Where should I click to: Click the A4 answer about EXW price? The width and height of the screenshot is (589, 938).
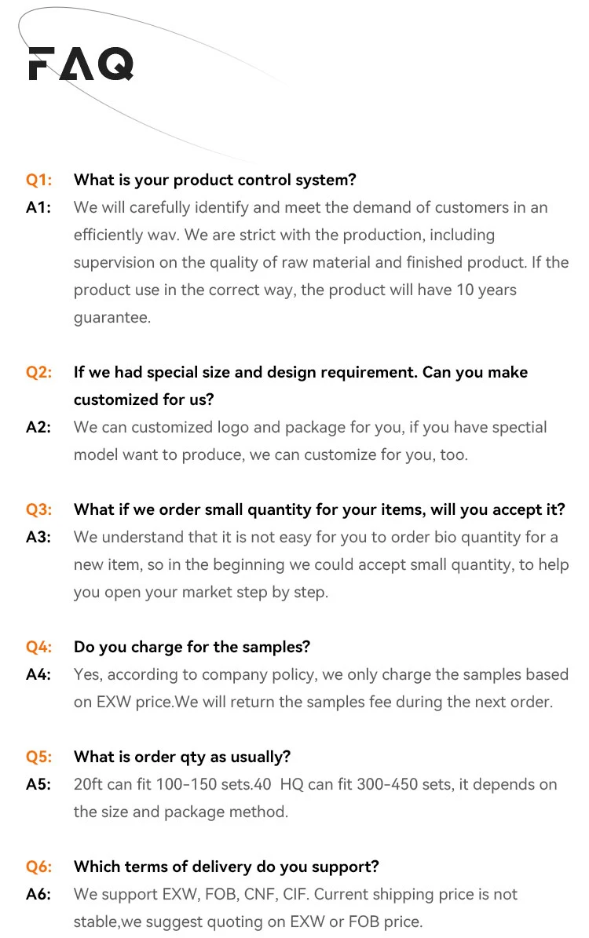pyautogui.click(x=320, y=688)
